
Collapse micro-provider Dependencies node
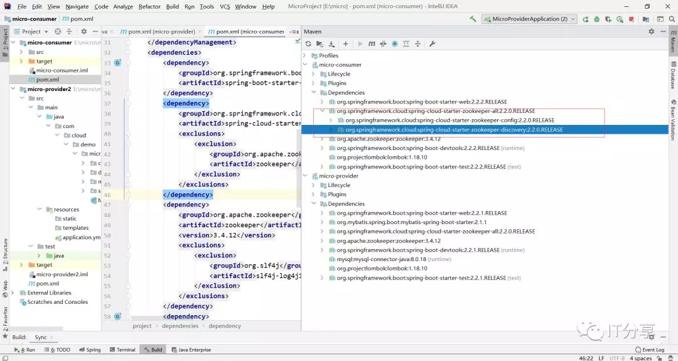tap(313, 203)
